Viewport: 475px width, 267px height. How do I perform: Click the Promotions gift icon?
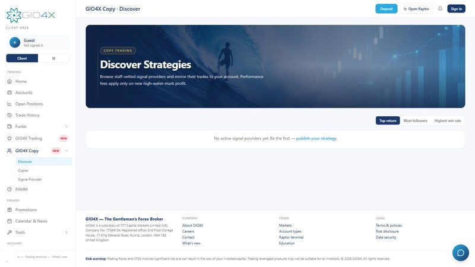[x=9, y=209]
